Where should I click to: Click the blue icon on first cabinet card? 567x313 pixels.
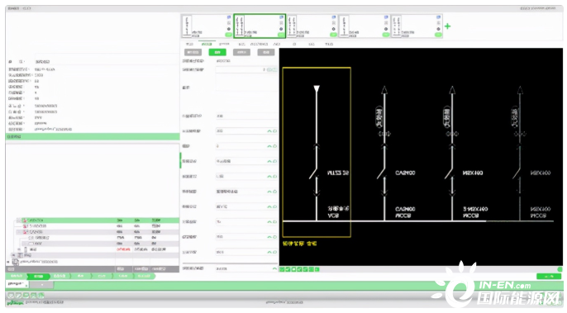[228, 17]
